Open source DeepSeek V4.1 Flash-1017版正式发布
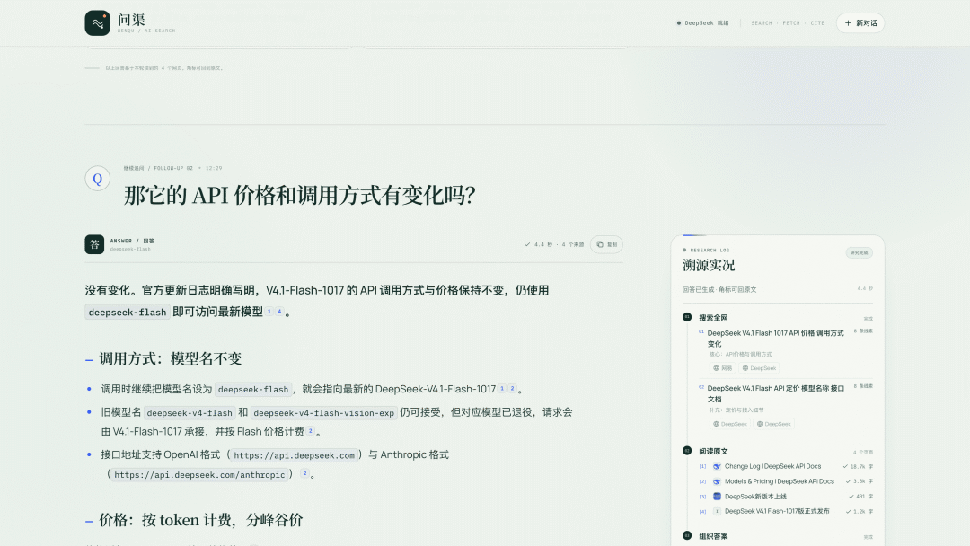This screenshot has width=970, height=546. (777, 511)
